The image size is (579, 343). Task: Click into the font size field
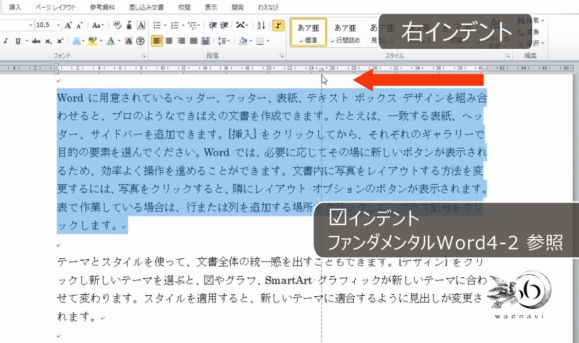(x=45, y=25)
